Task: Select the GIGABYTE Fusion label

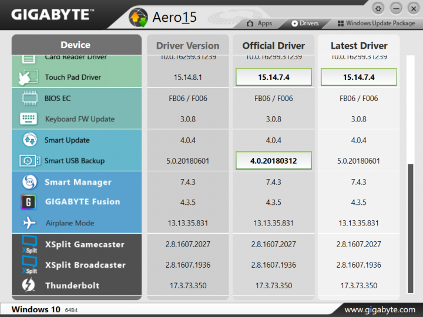Action: [x=83, y=201]
